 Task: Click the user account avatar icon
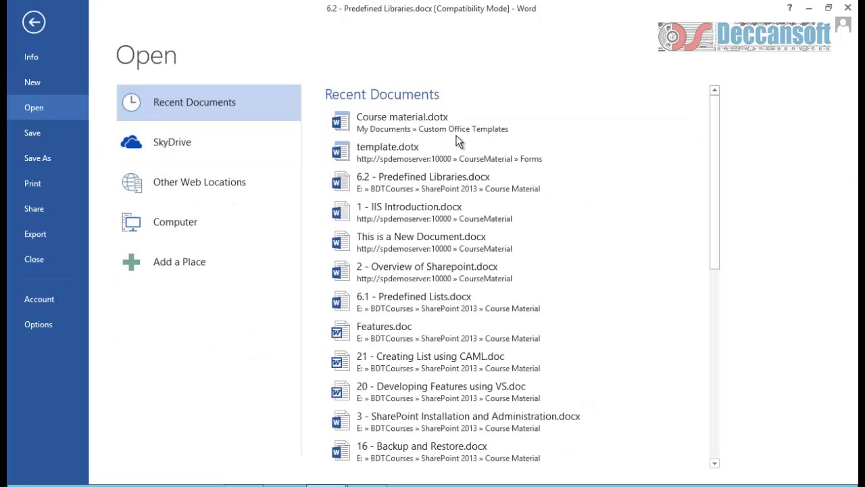tap(843, 25)
